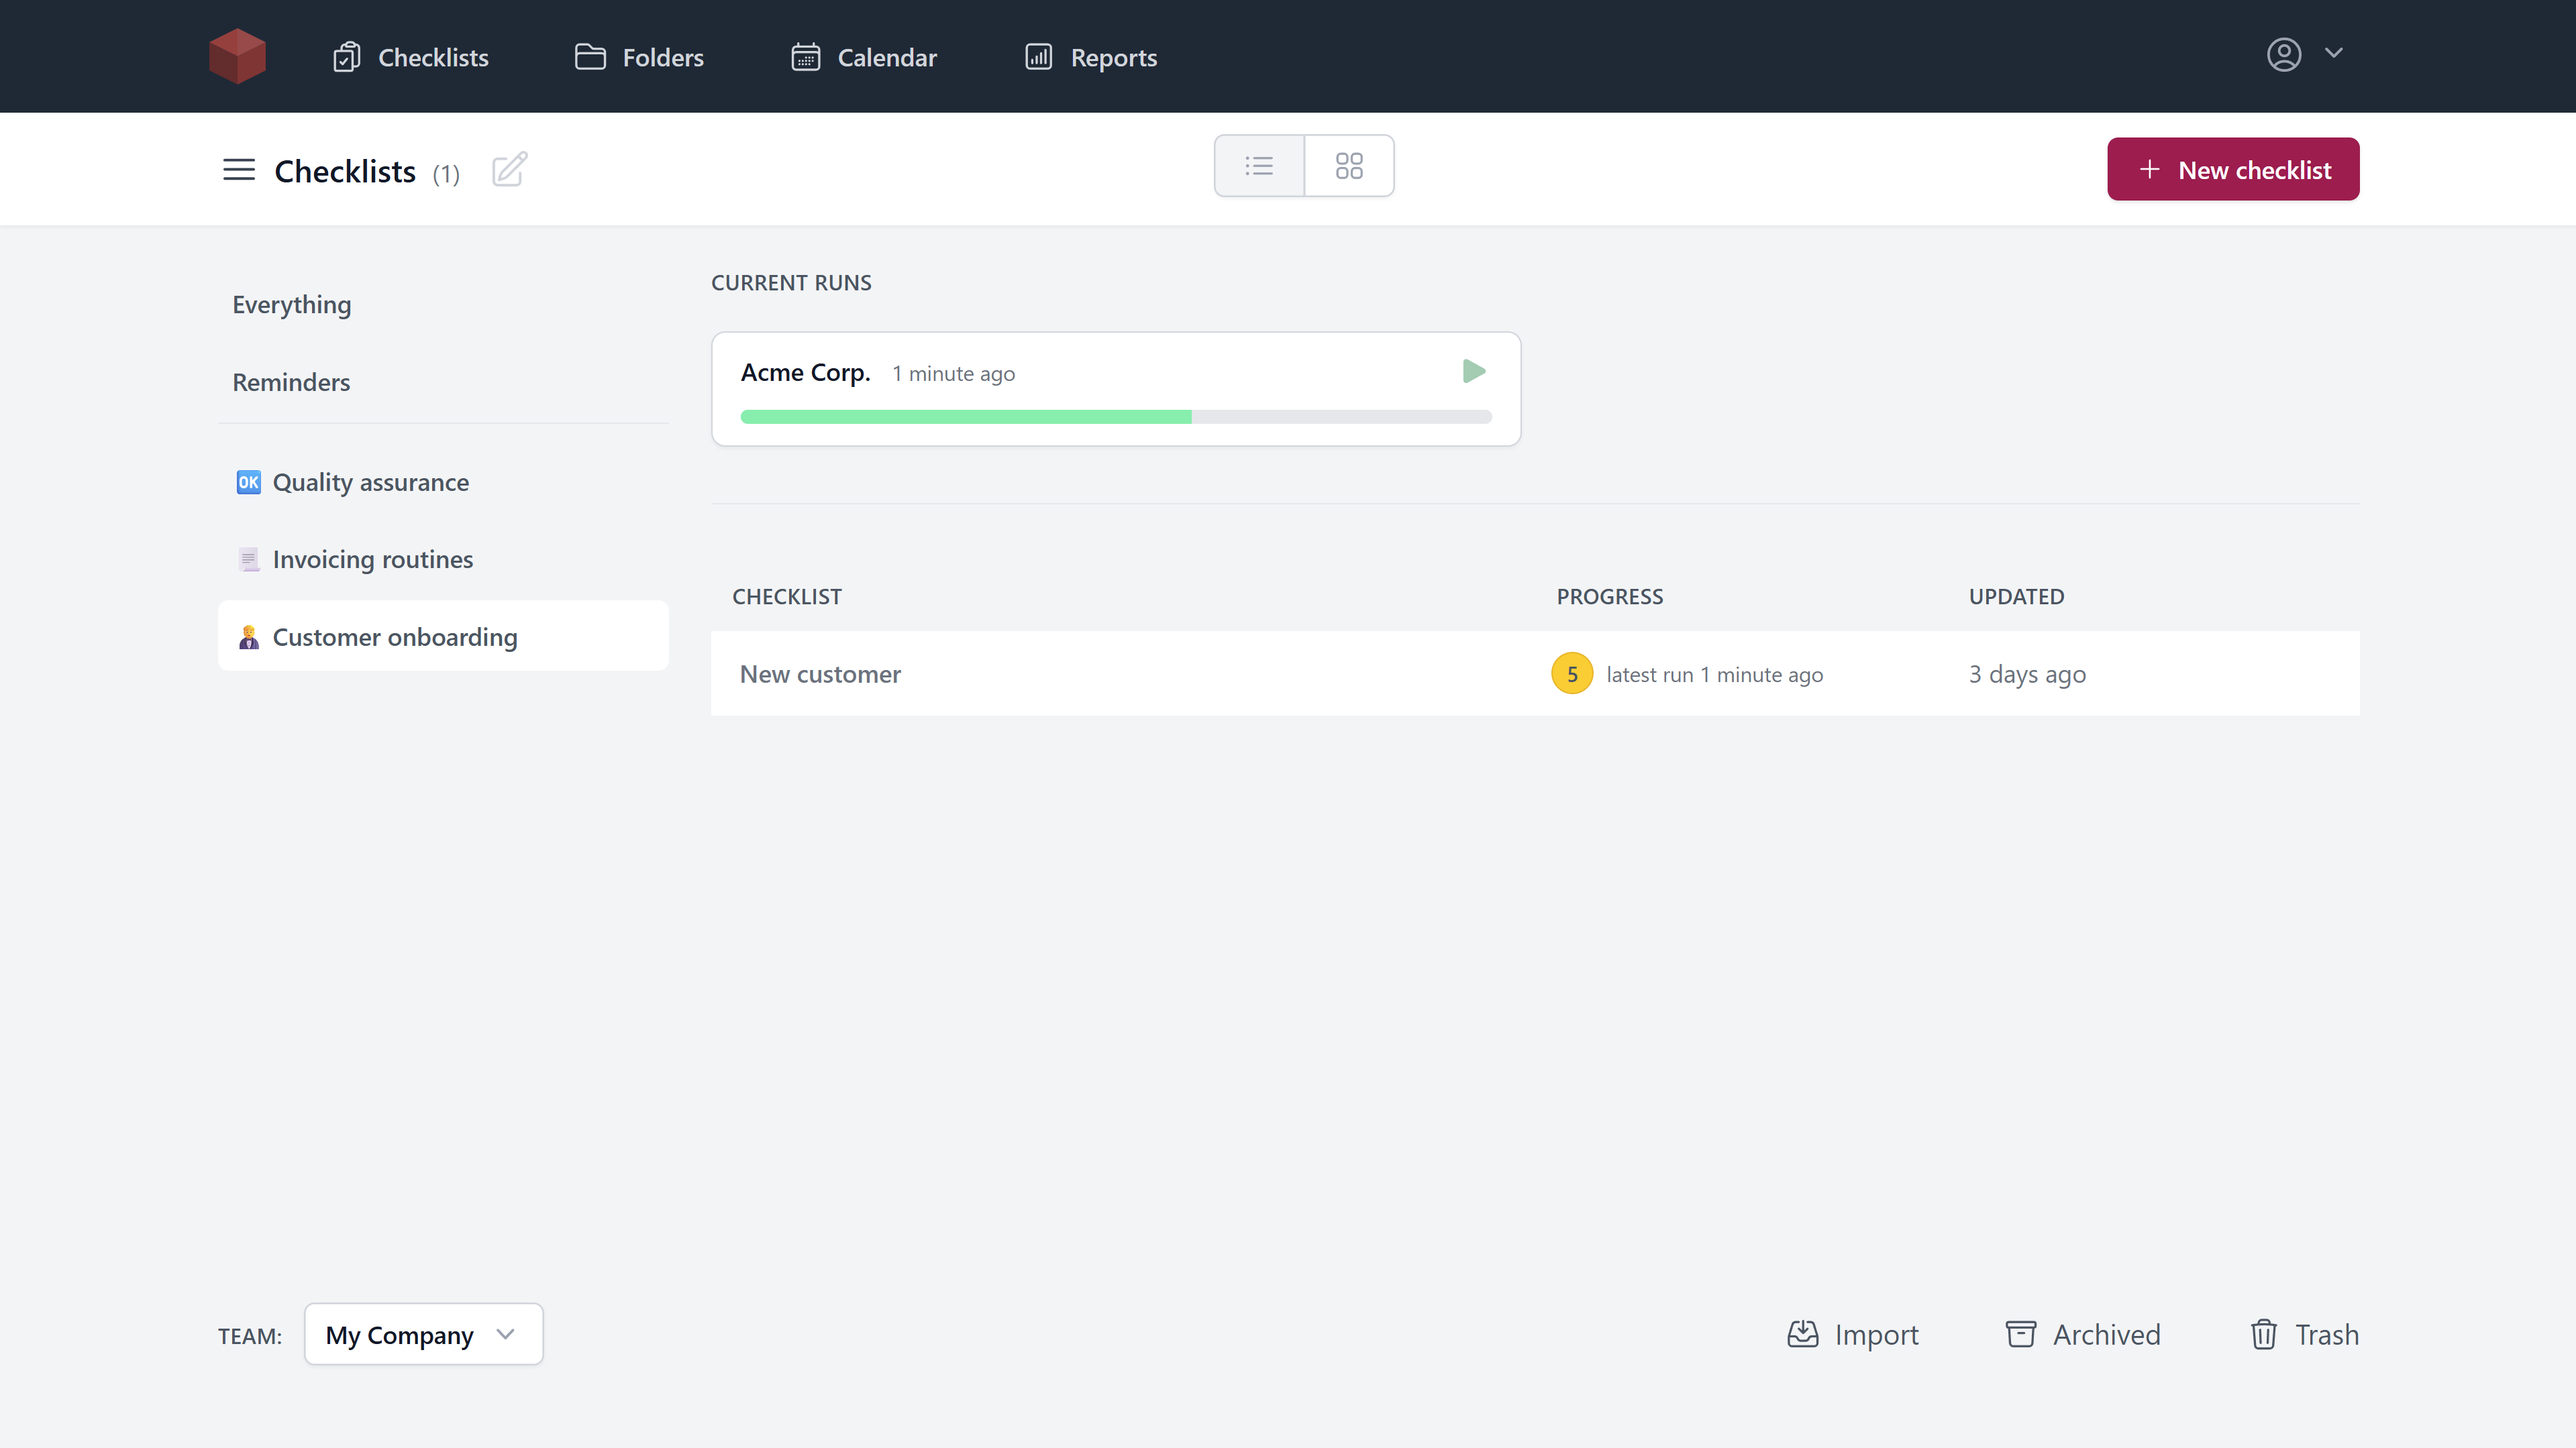The image size is (2576, 1448).
Task: Click the Import link
Action: pyautogui.click(x=1853, y=1335)
